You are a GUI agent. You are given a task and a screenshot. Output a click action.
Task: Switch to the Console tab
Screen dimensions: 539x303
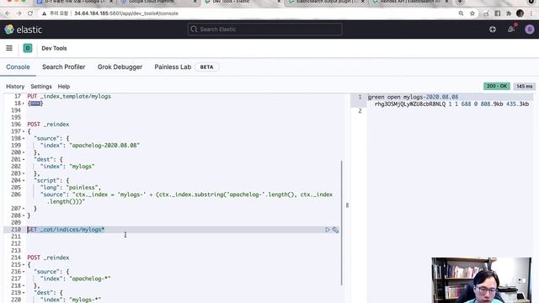(x=18, y=67)
